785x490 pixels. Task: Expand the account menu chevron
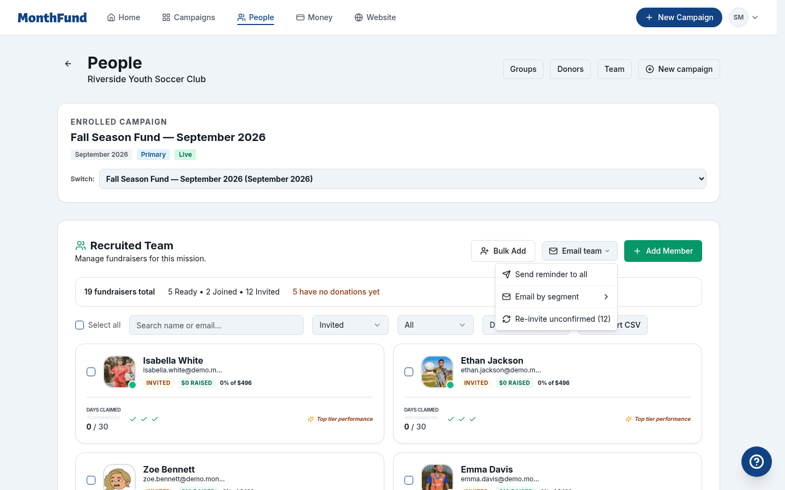click(755, 17)
